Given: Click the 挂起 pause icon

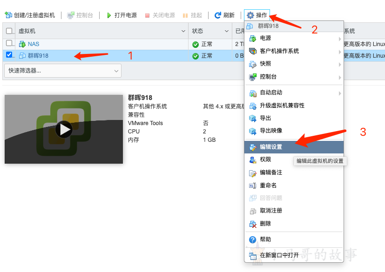Looking at the screenshot, I should [x=185, y=15].
